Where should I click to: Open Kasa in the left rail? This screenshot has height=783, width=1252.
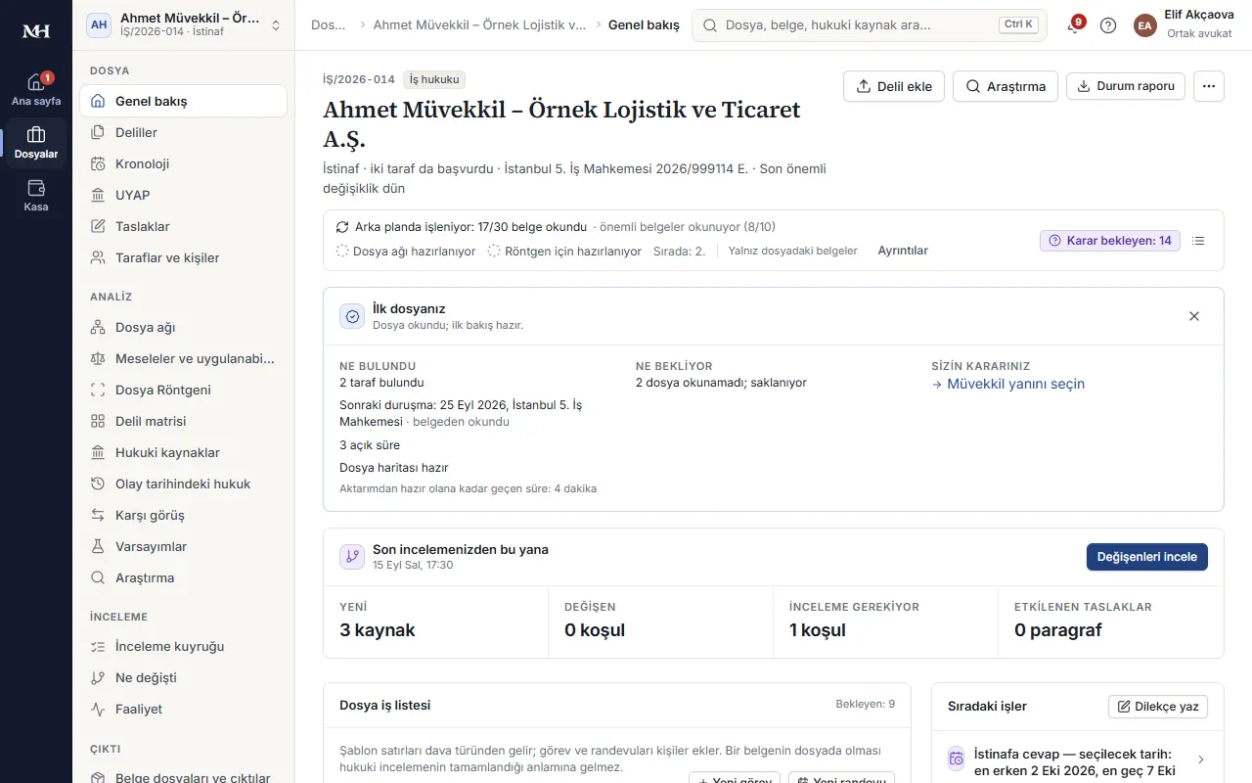click(36, 196)
